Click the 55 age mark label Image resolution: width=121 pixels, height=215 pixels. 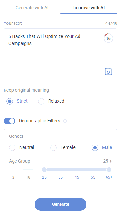[93, 177]
